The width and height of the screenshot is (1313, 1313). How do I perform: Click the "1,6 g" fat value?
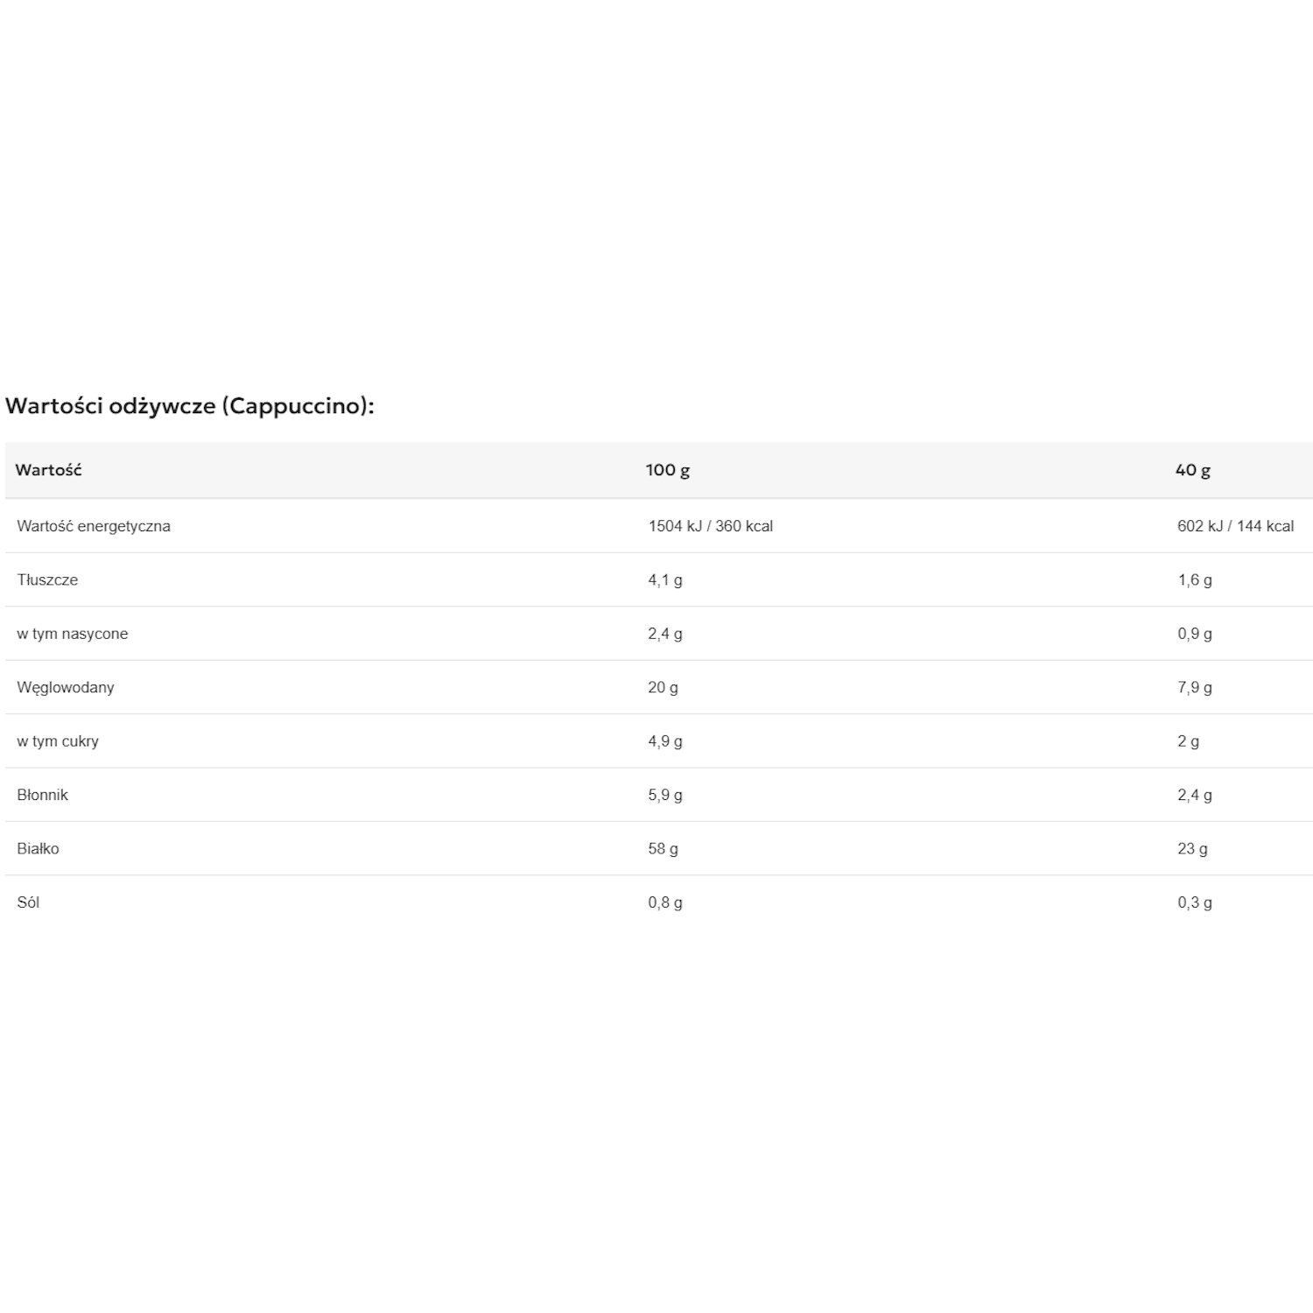[1194, 579]
